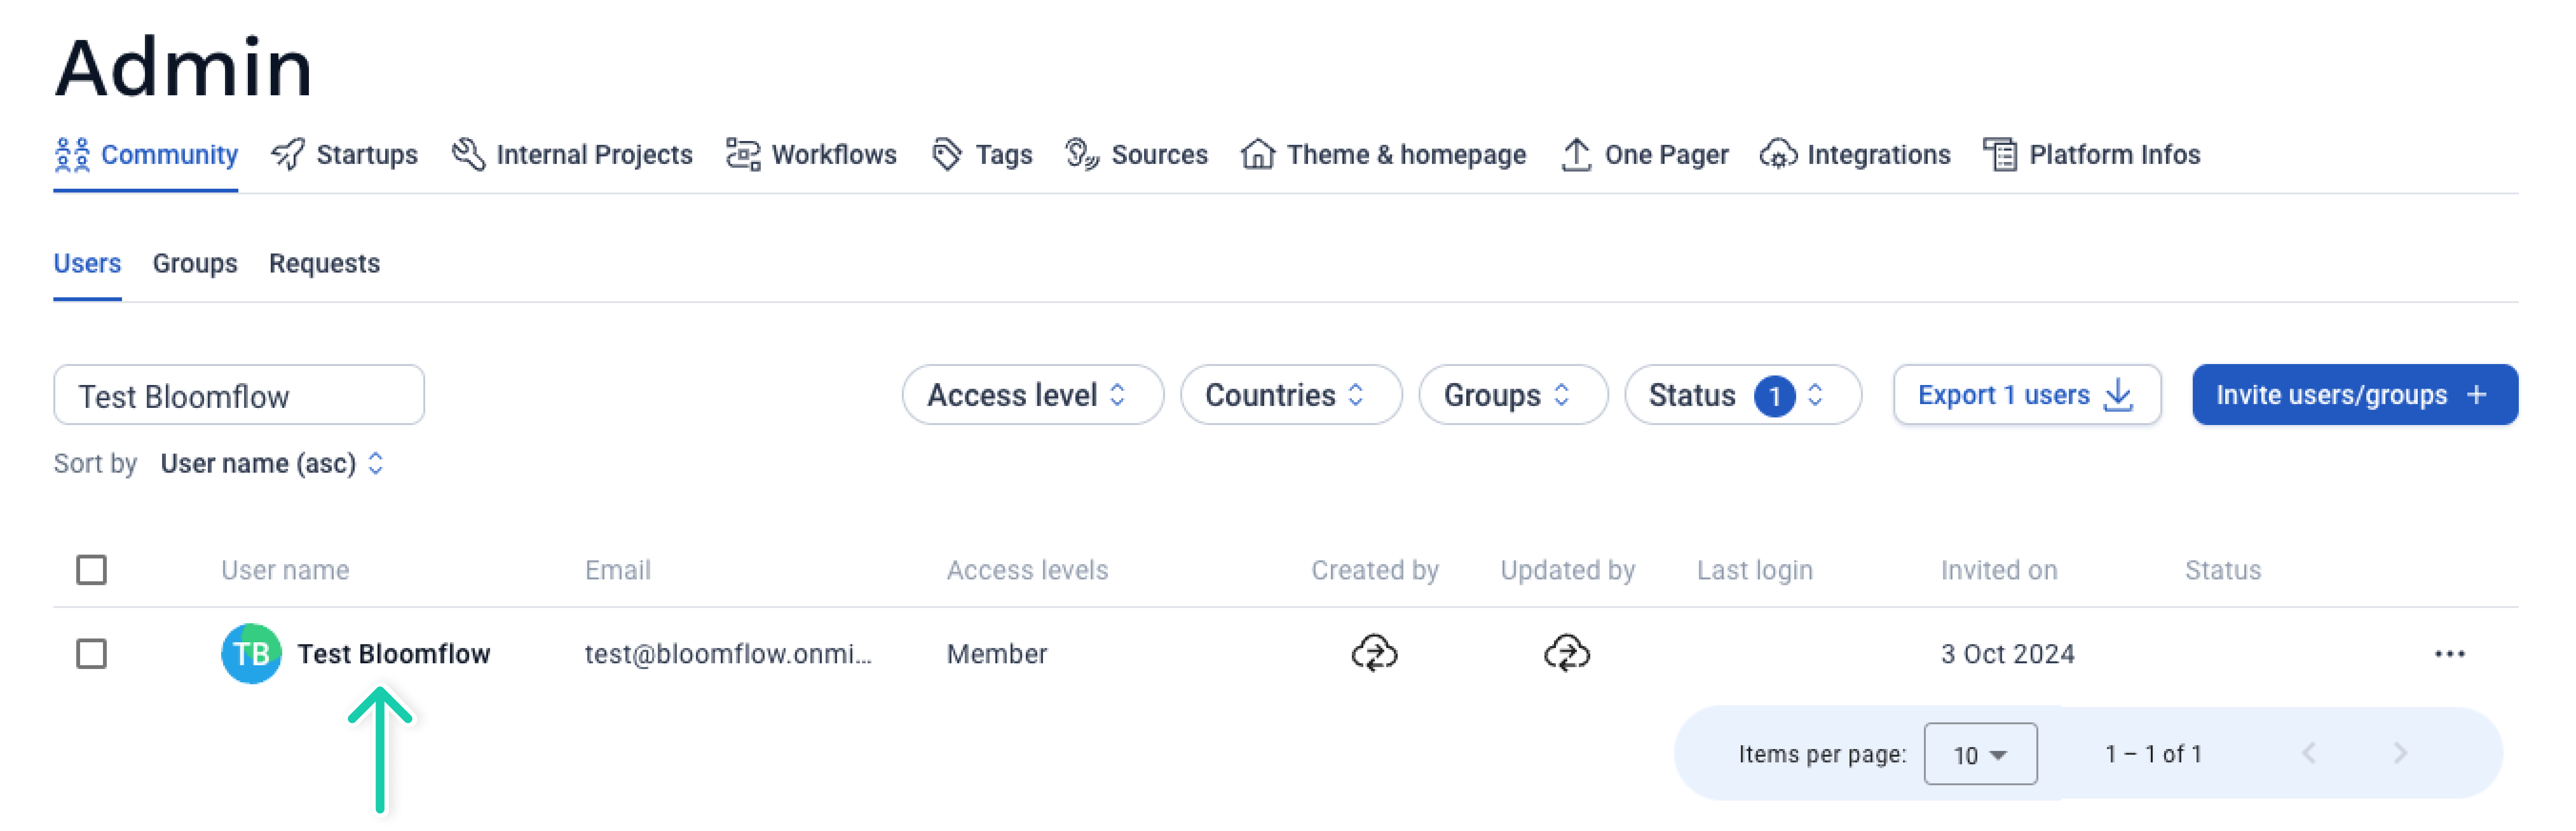Viewport: 2576px width, 831px height.
Task: Click the Tags label icon
Action: 946,155
